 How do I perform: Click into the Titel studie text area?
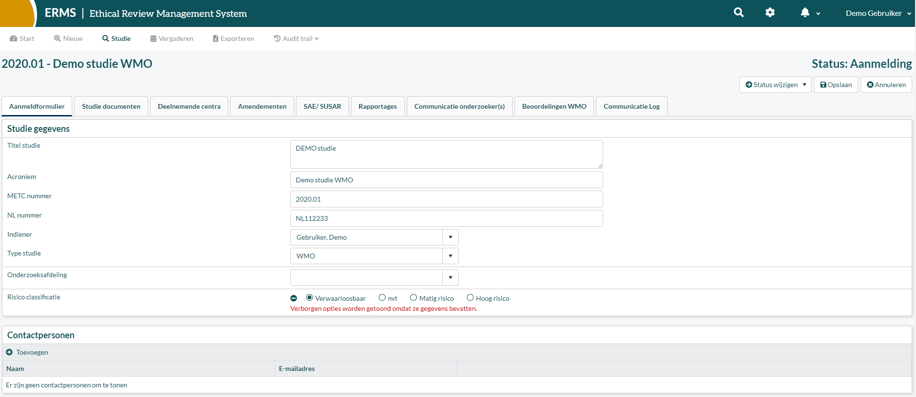(447, 154)
